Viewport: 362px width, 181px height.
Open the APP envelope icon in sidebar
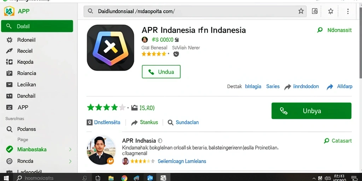pos(10,107)
